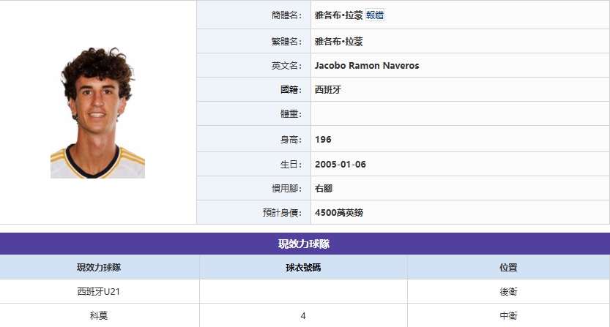Click the 中衛 position cell
Screen dimensions: 610x327
coord(508,316)
